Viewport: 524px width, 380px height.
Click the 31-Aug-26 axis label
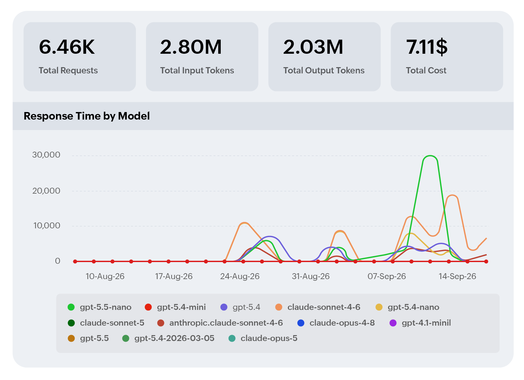(311, 276)
